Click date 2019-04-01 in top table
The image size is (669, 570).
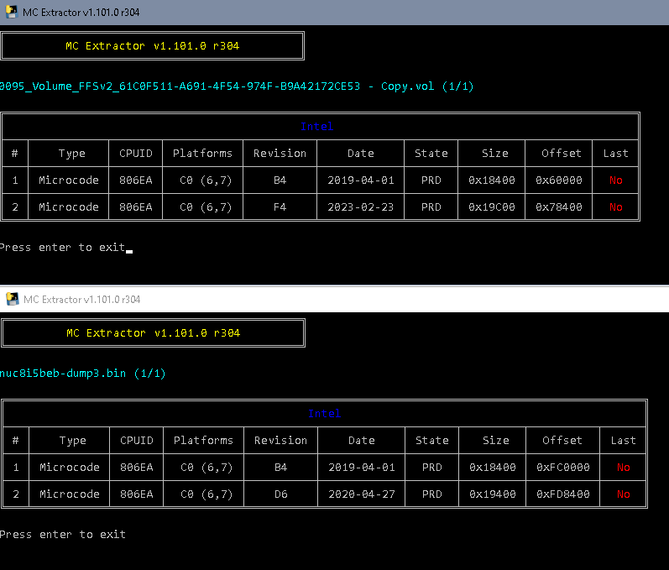[361, 180]
